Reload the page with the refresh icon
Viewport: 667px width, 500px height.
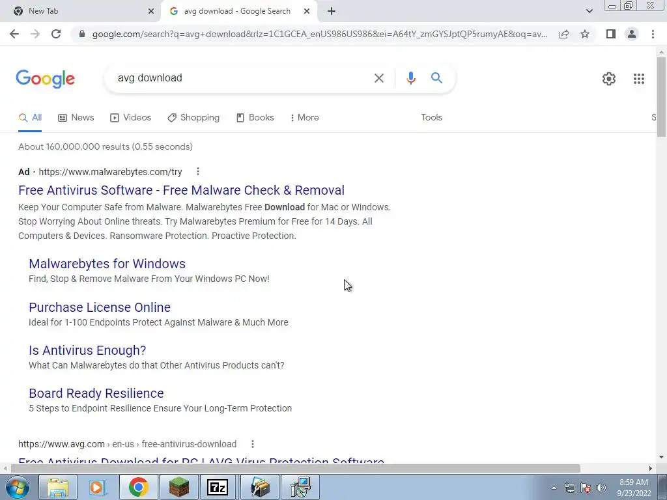pyautogui.click(x=56, y=34)
